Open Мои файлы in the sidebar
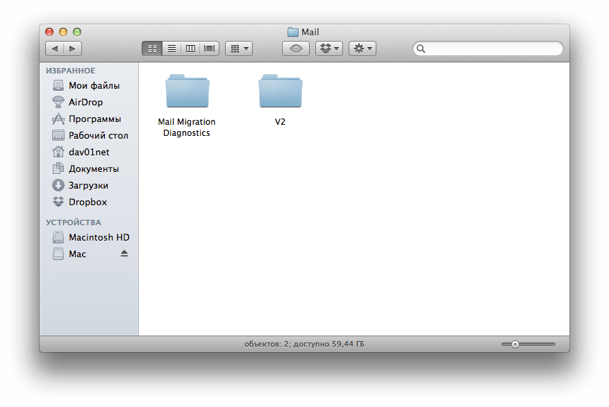The width and height of the screenshot is (609, 407). 89,85
